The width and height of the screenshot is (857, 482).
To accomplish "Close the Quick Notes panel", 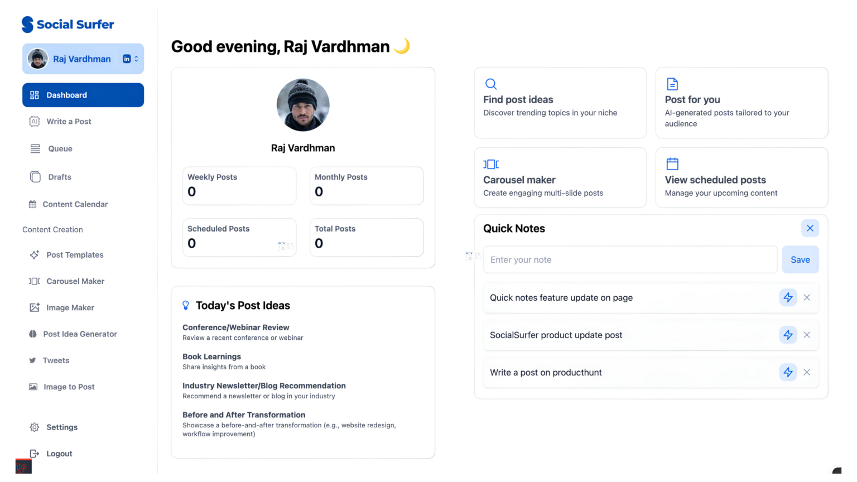I will coord(810,228).
